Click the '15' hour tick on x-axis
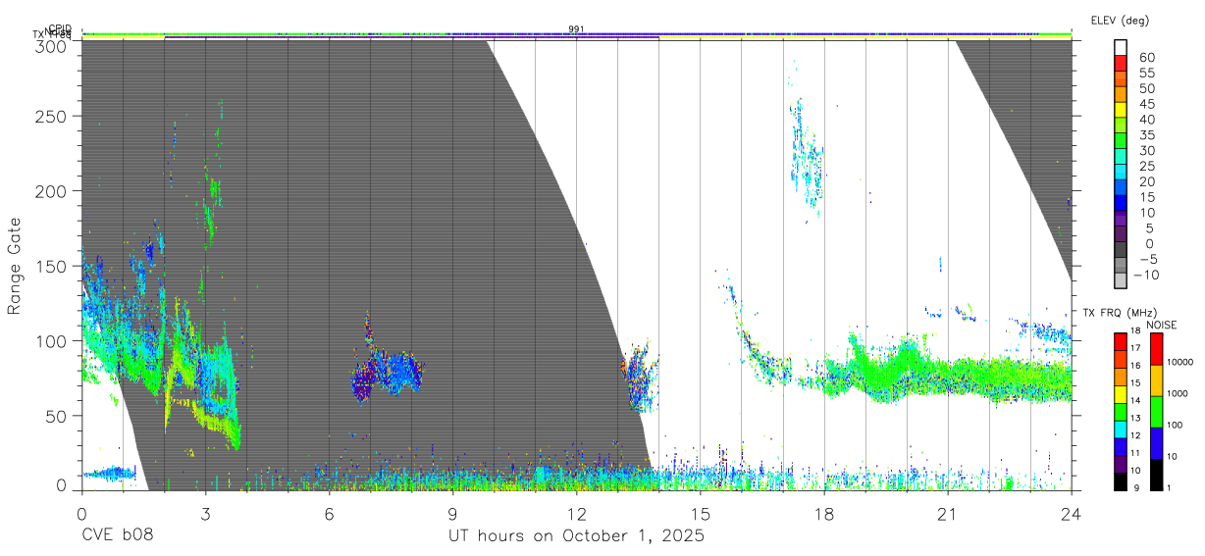Screen dimensions: 1205x556 click(700, 513)
